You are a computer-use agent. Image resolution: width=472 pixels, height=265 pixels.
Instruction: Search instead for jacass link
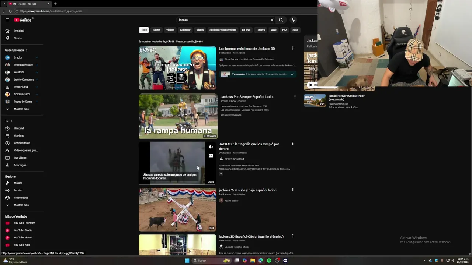coord(199,42)
